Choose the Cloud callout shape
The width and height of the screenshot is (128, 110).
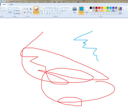[x=57, y=13]
